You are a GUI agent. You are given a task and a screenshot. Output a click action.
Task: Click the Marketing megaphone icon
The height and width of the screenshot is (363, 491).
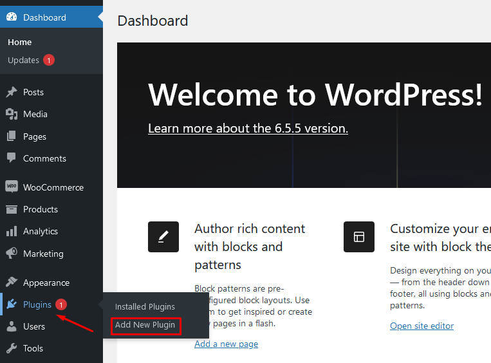(x=12, y=254)
